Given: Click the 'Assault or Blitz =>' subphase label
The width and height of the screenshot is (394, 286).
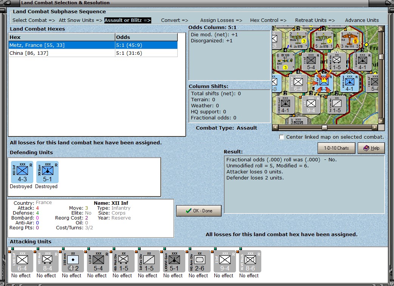Looking at the screenshot, I should click(128, 20).
